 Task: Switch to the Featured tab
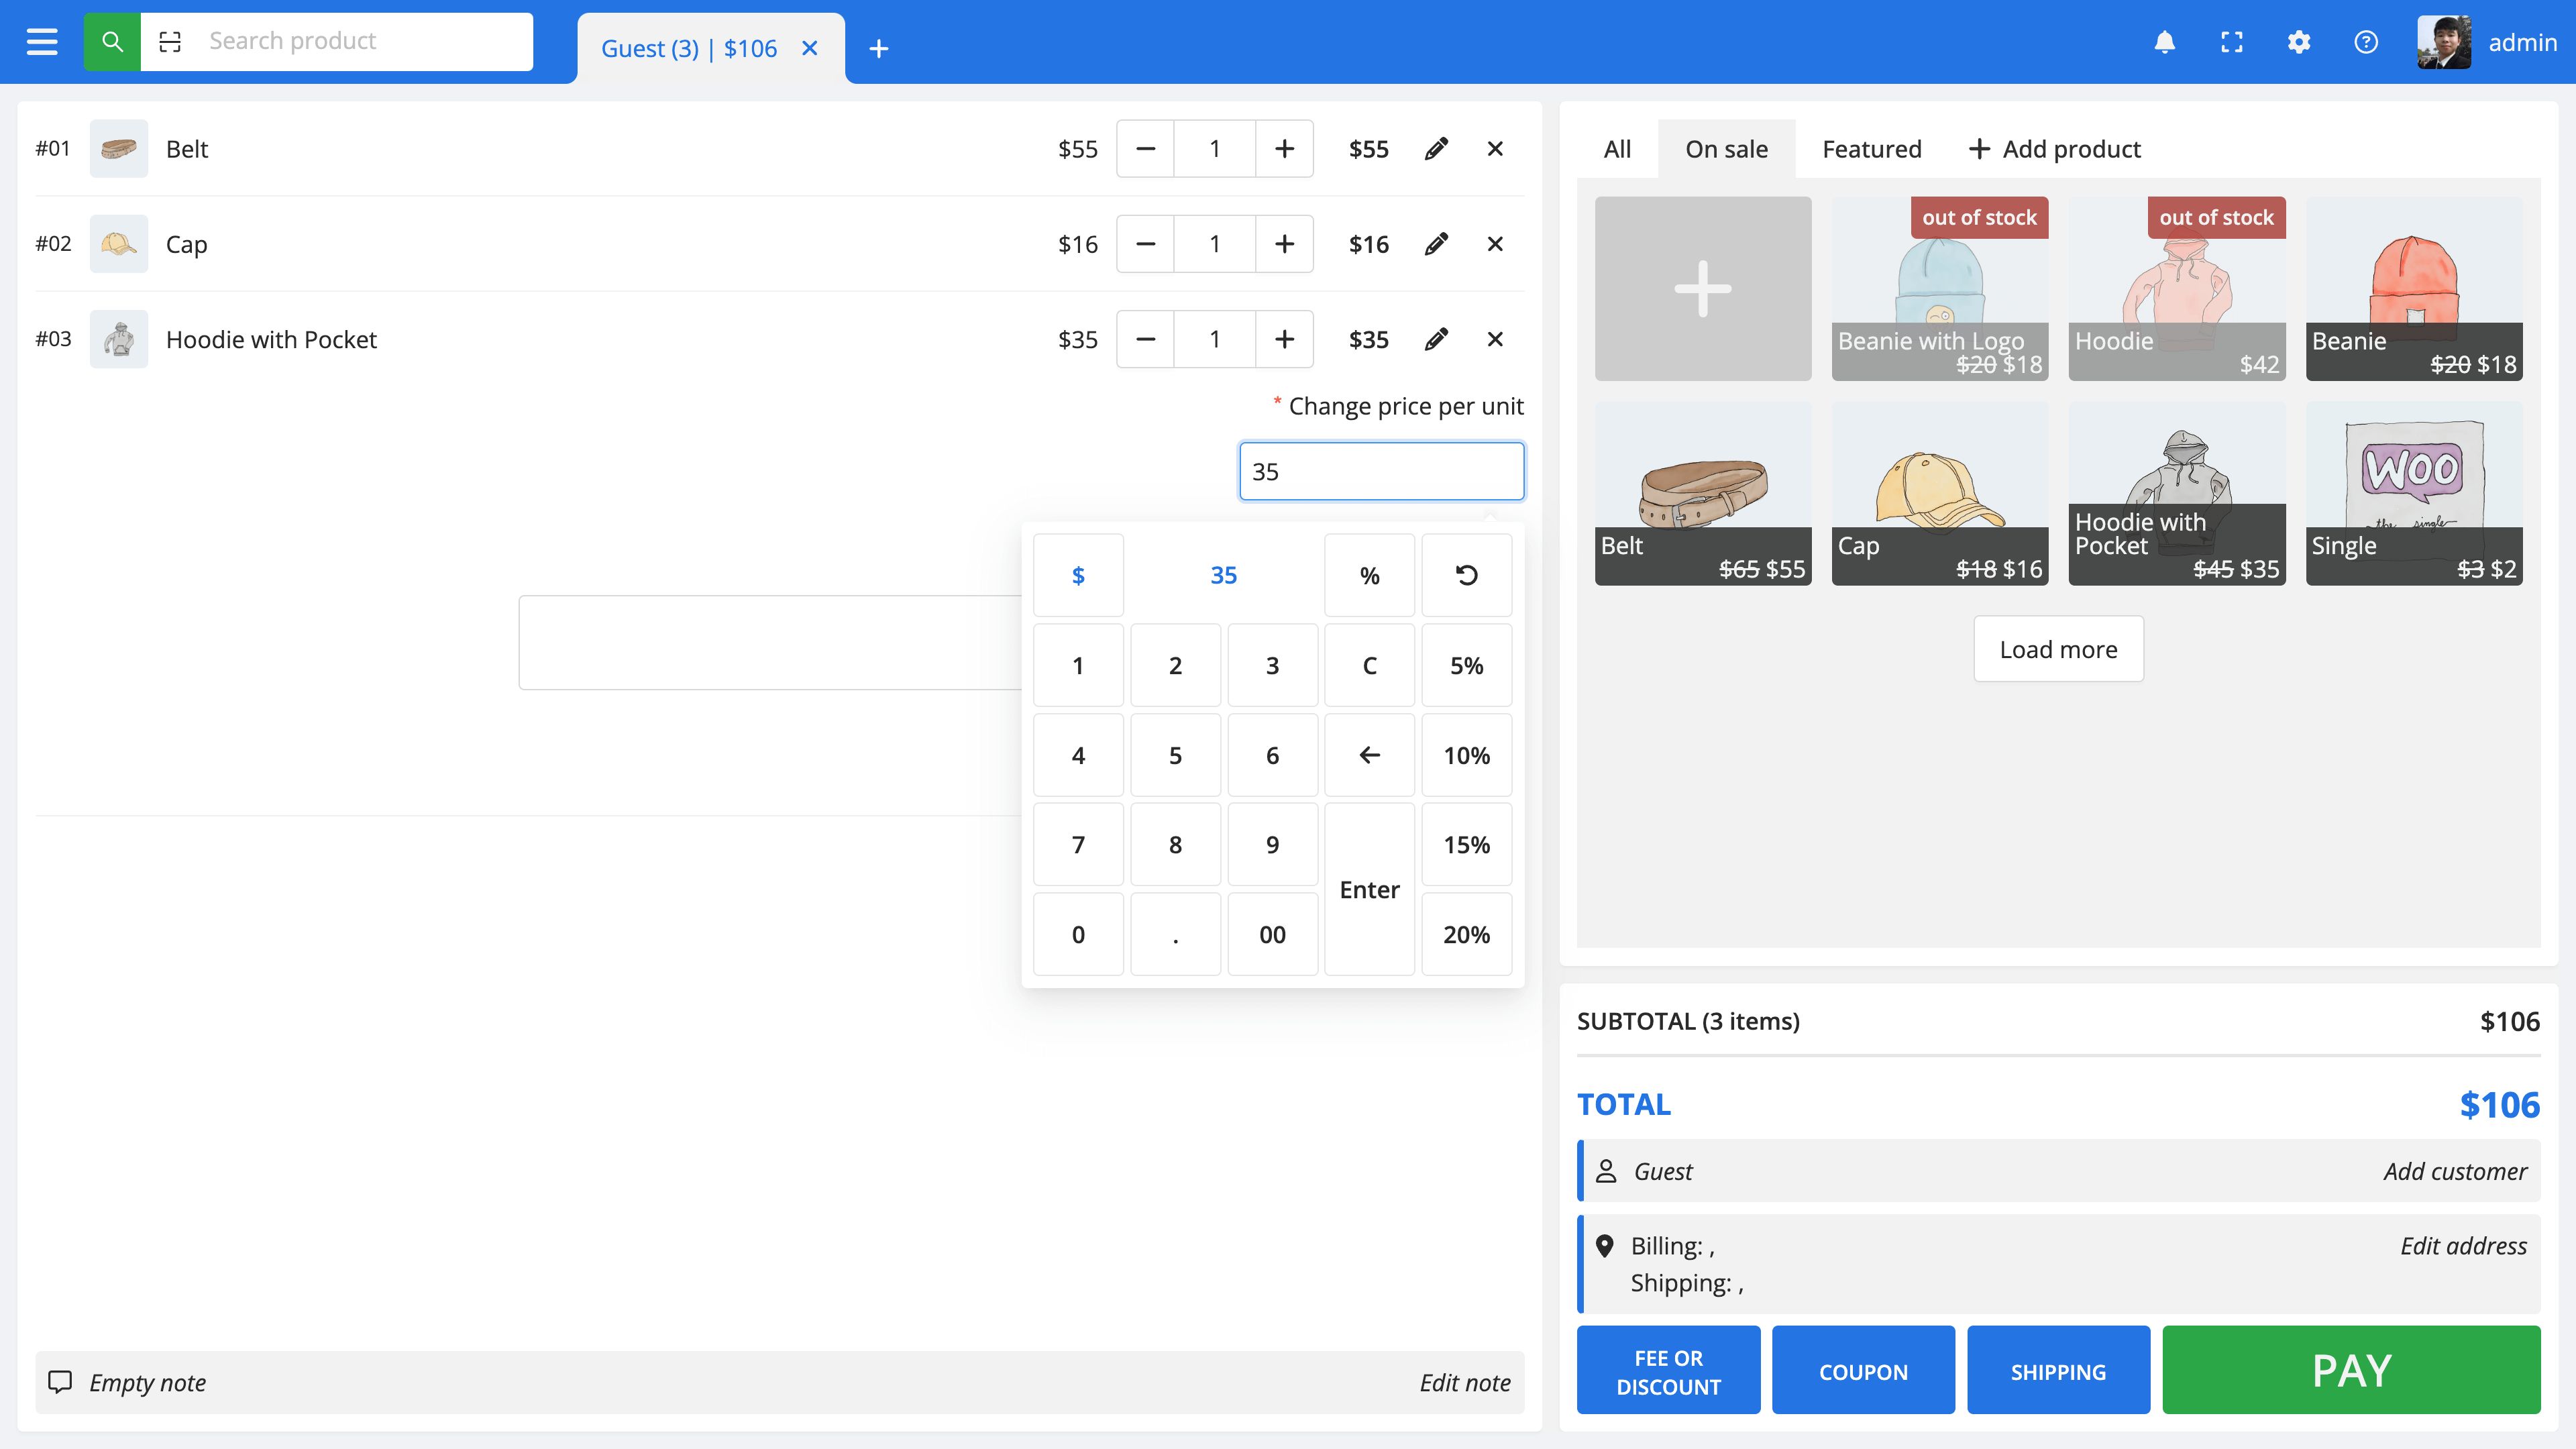[x=1871, y=149]
